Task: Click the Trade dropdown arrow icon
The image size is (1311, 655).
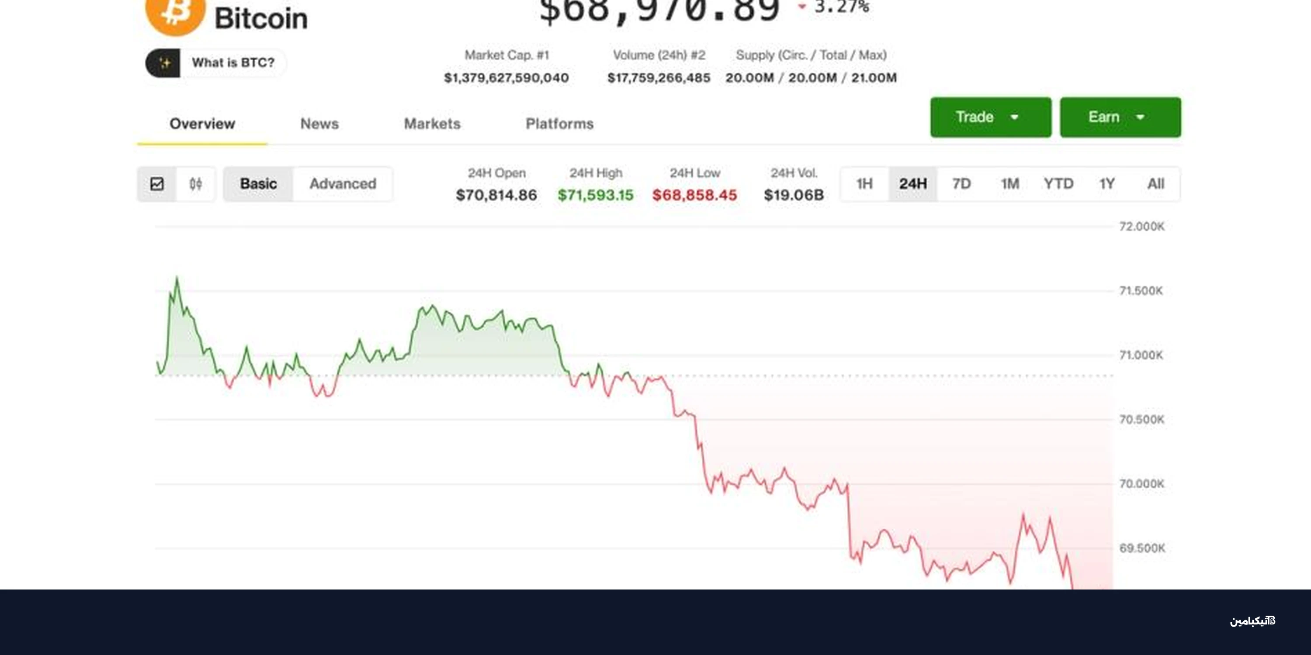Action: tap(1015, 117)
